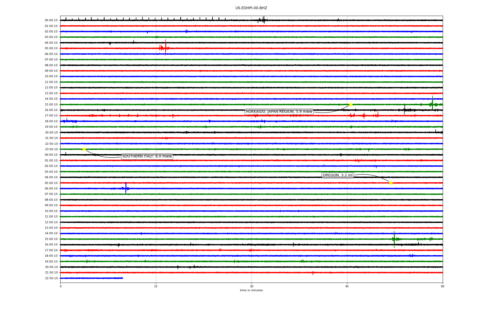Click the SOUTHERN ITALY 6.0 mww label
This screenshot has width=503, height=314.
(x=147, y=156)
